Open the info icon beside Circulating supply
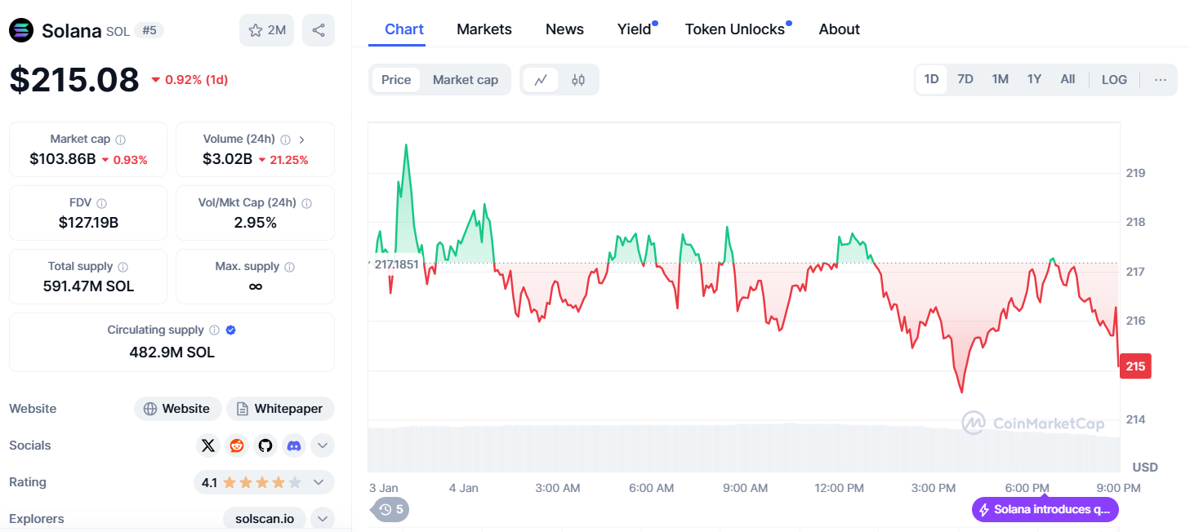The width and height of the screenshot is (1190, 532). pos(214,330)
